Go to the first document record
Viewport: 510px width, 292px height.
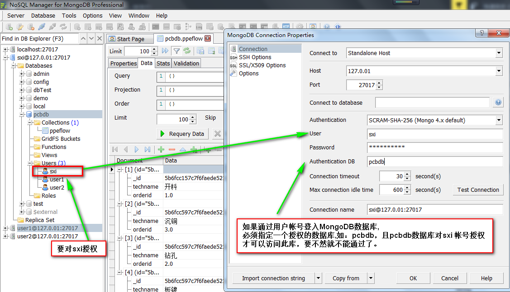[x=115, y=149]
